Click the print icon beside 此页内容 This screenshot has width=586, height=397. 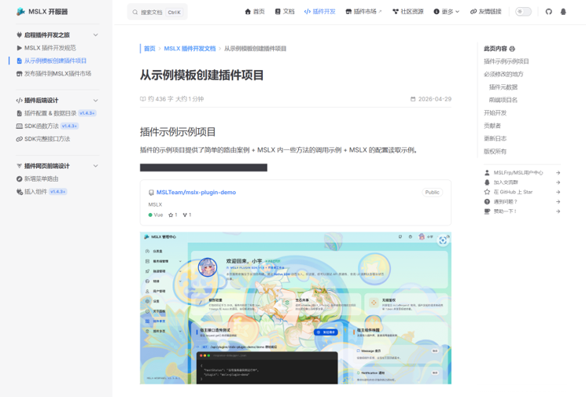pyautogui.click(x=512, y=49)
